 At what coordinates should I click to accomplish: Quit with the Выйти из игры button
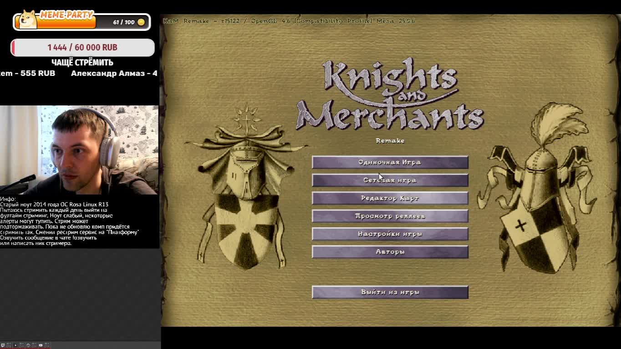(390, 292)
